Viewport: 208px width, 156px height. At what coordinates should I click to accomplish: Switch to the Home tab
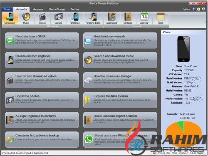[x=7, y=9]
